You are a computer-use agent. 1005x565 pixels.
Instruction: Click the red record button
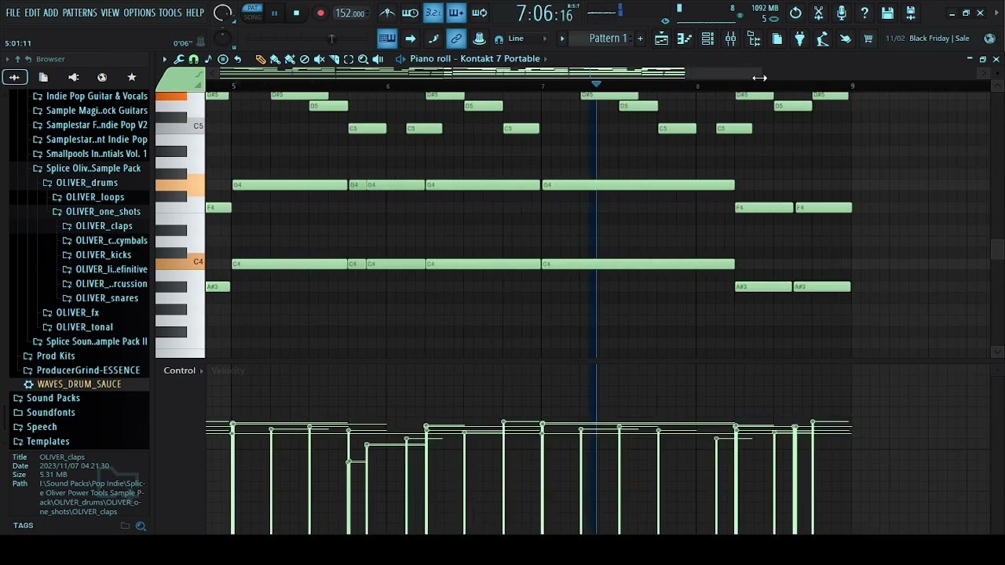(x=320, y=13)
